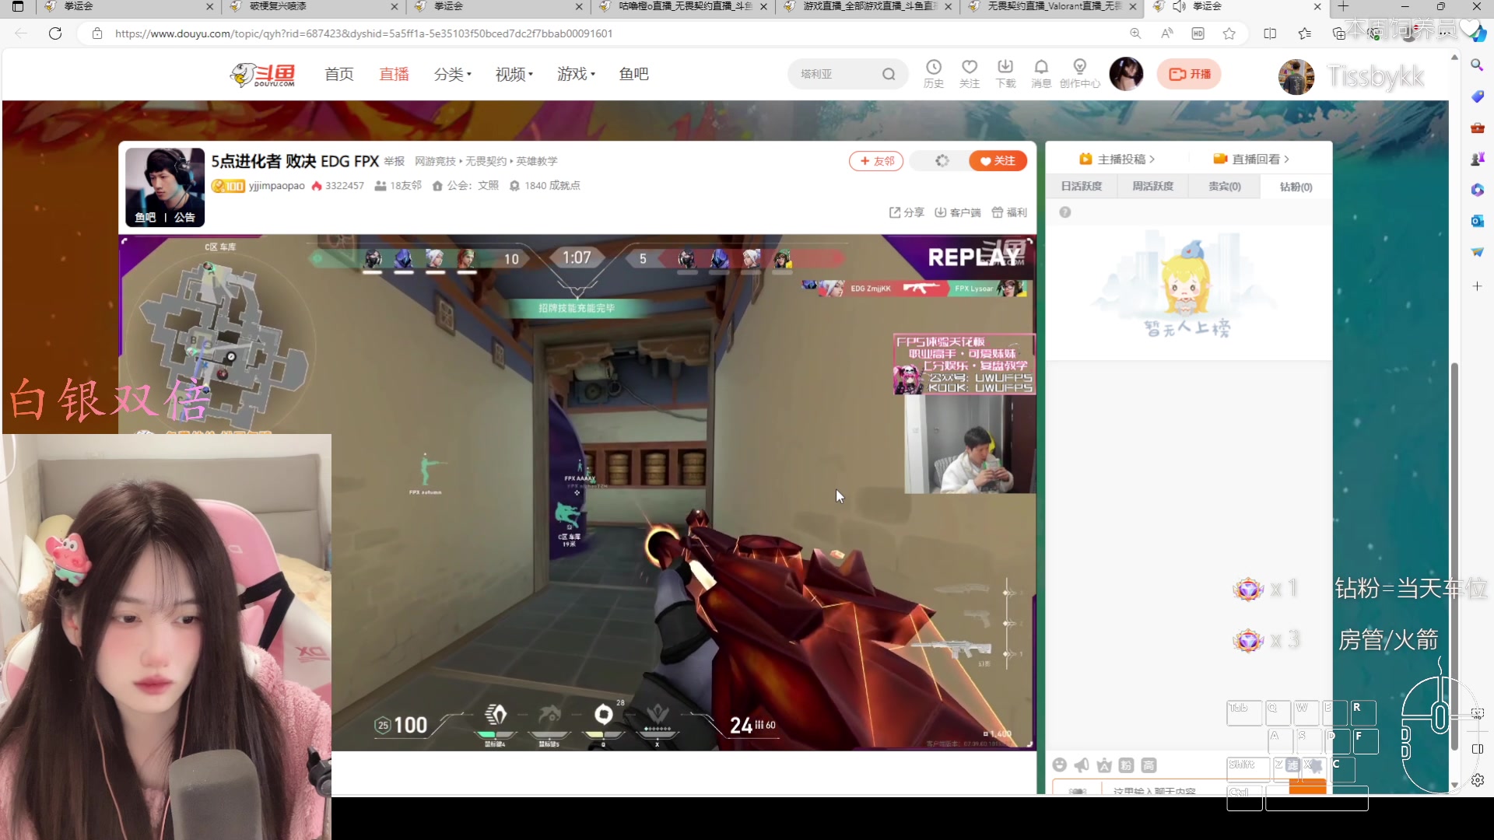1494x840 pixels.
Task: Follow the streamer with 关注 button
Action: [x=998, y=161]
